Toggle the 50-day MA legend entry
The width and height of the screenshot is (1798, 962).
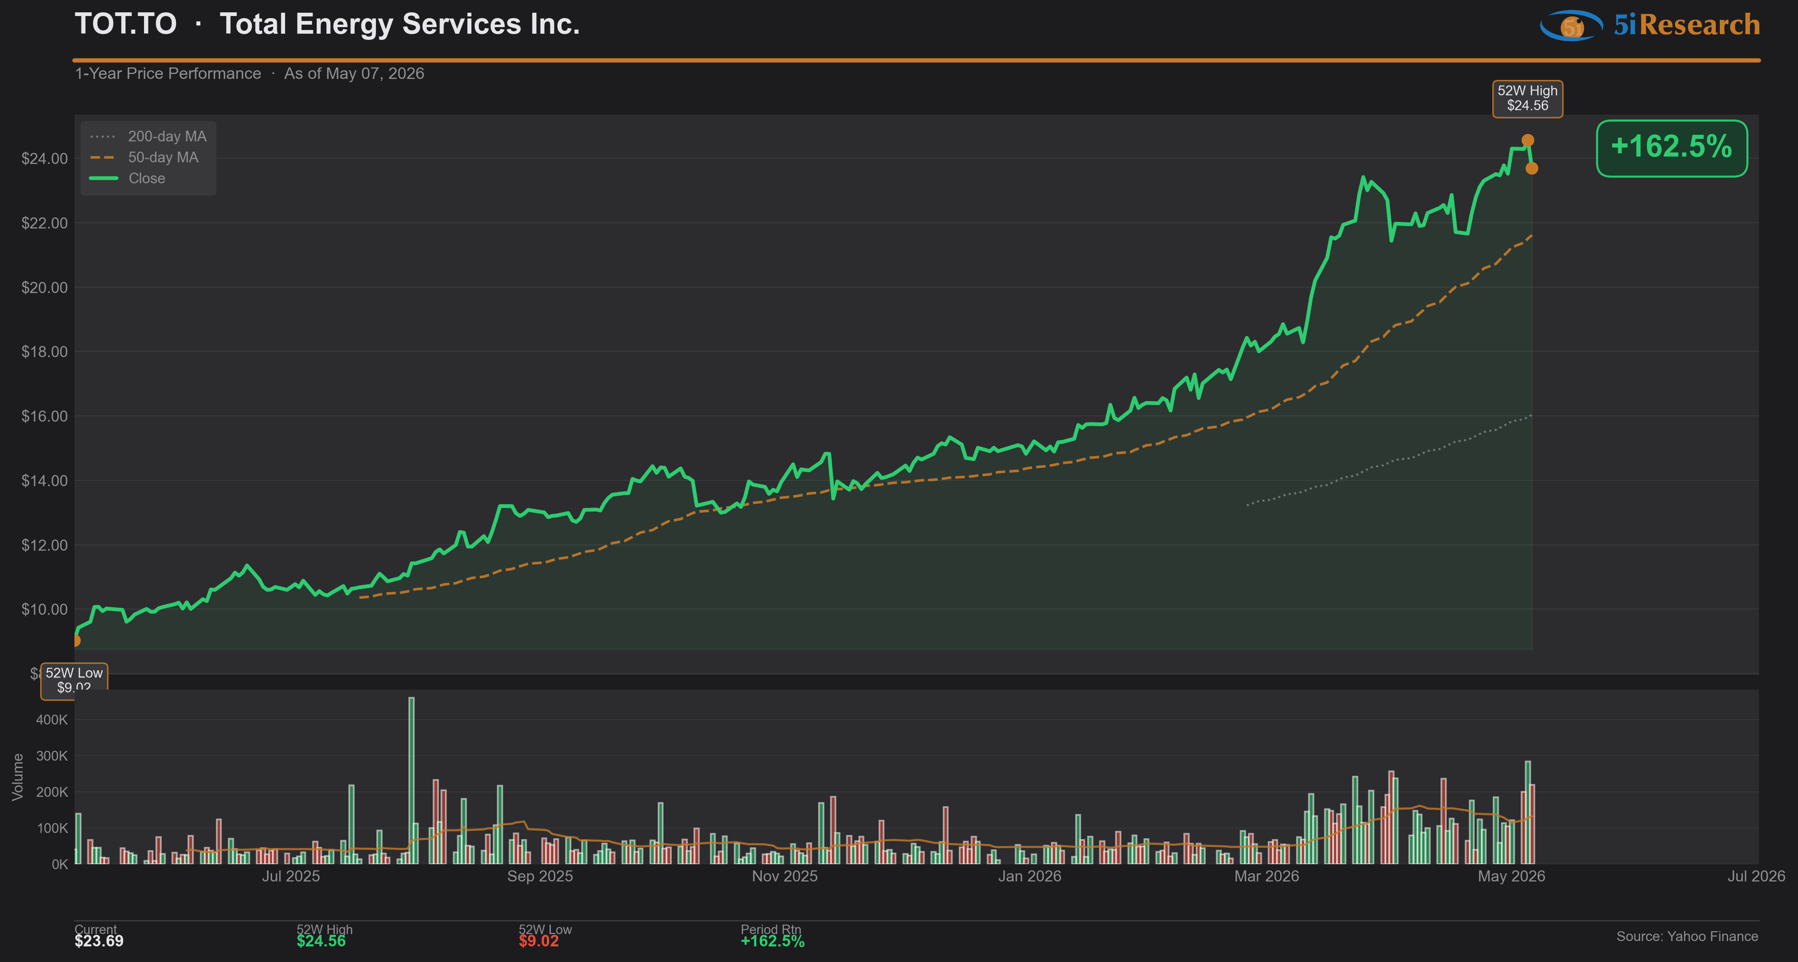click(x=144, y=157)
